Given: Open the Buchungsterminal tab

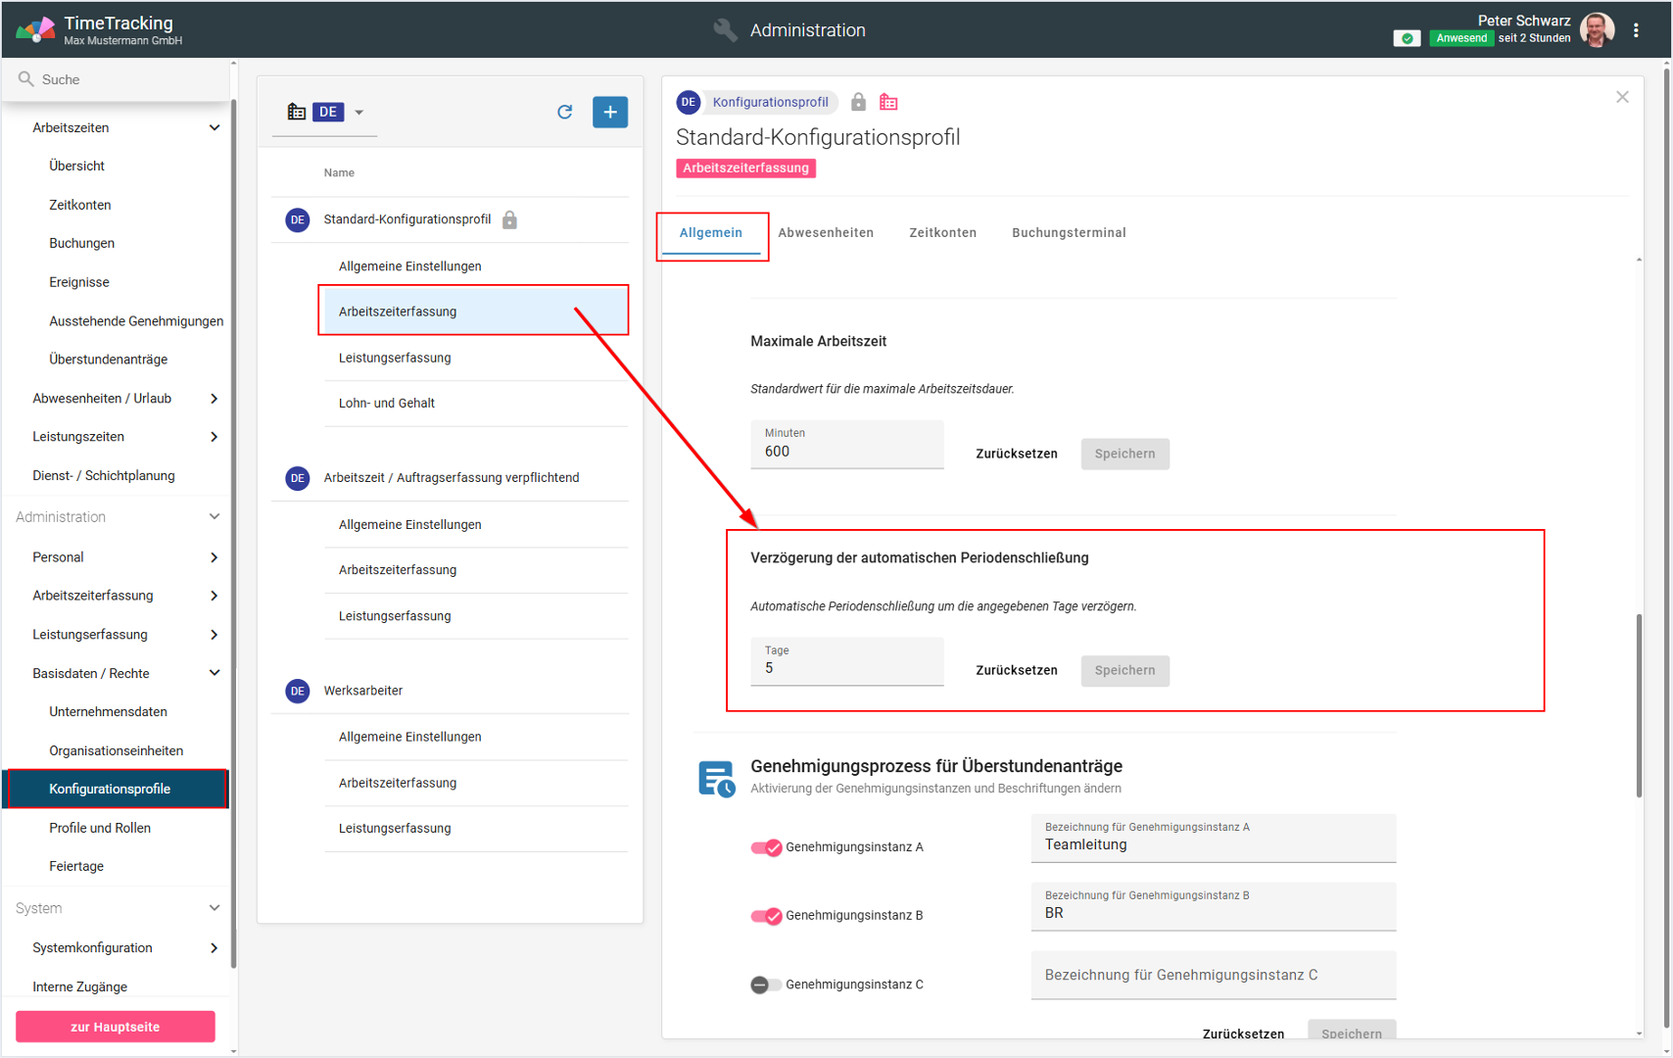Looking at the screenshot, I should (x=1068, y=233).
